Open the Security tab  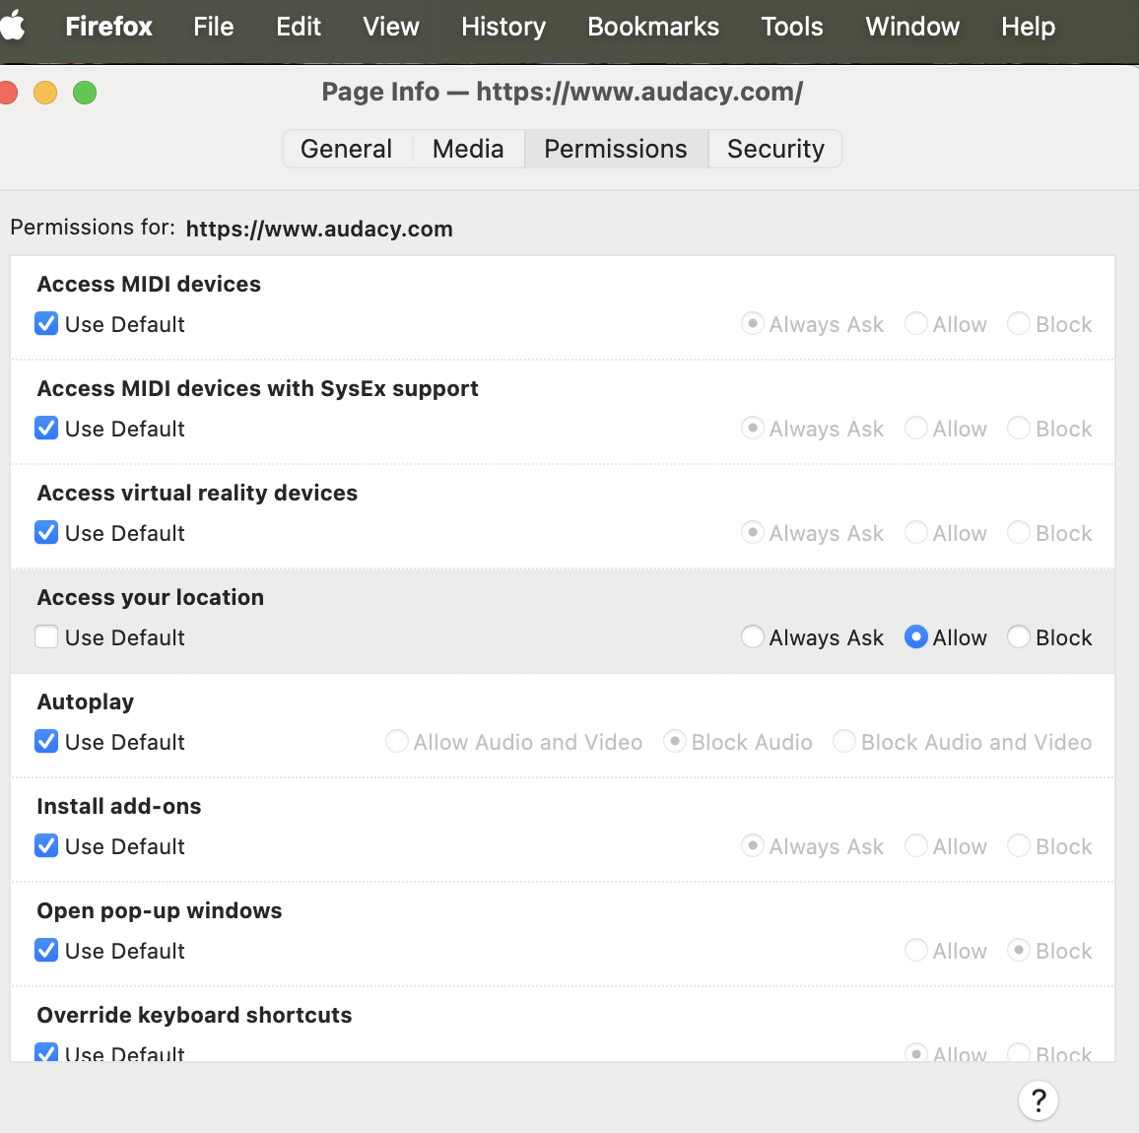(x=774, y=149)
